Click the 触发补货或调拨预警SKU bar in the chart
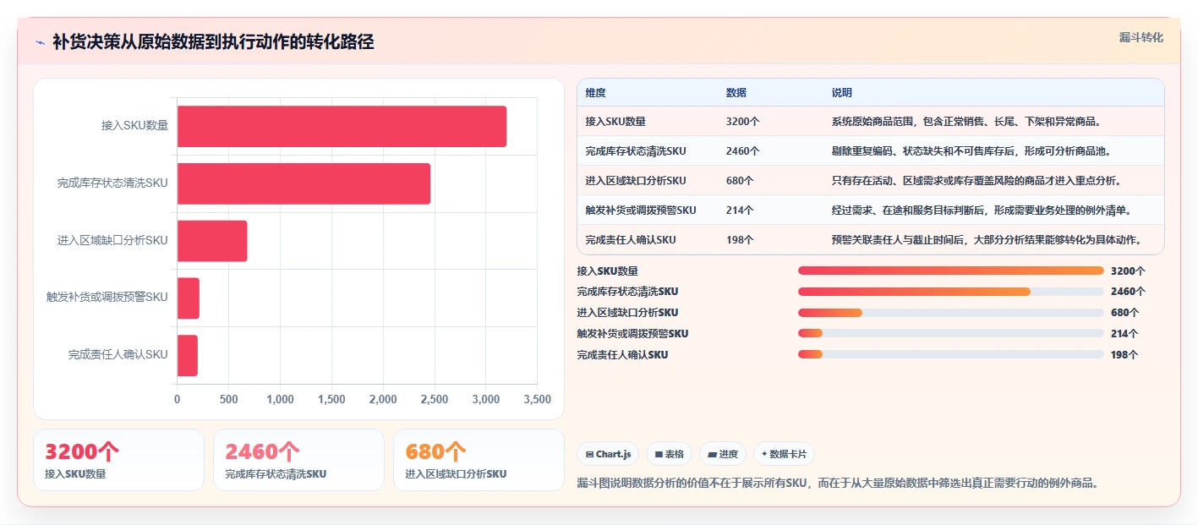The image size is (1198, 525). point(189,298)
